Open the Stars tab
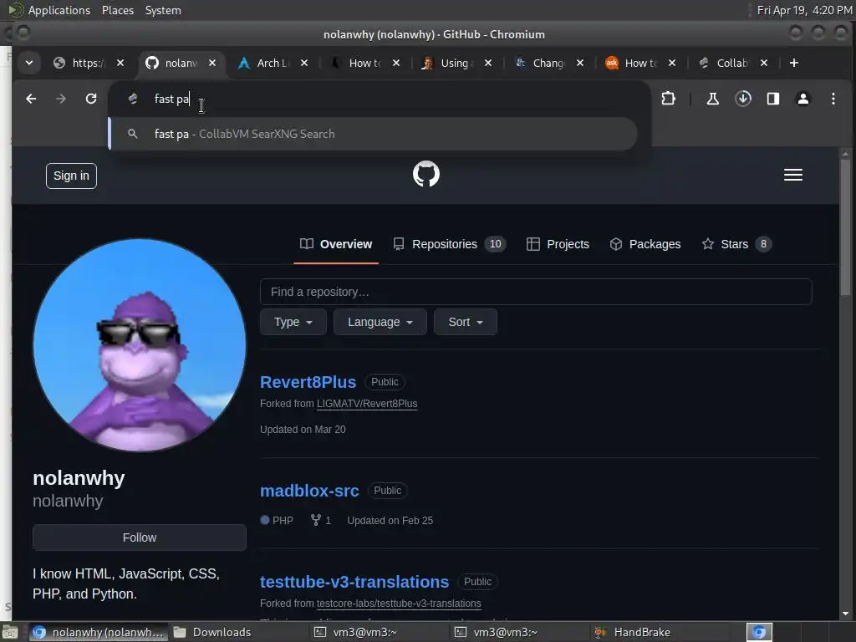Image resolution: width=856 pixels, height=642 pixels. [x=736, y=244]
